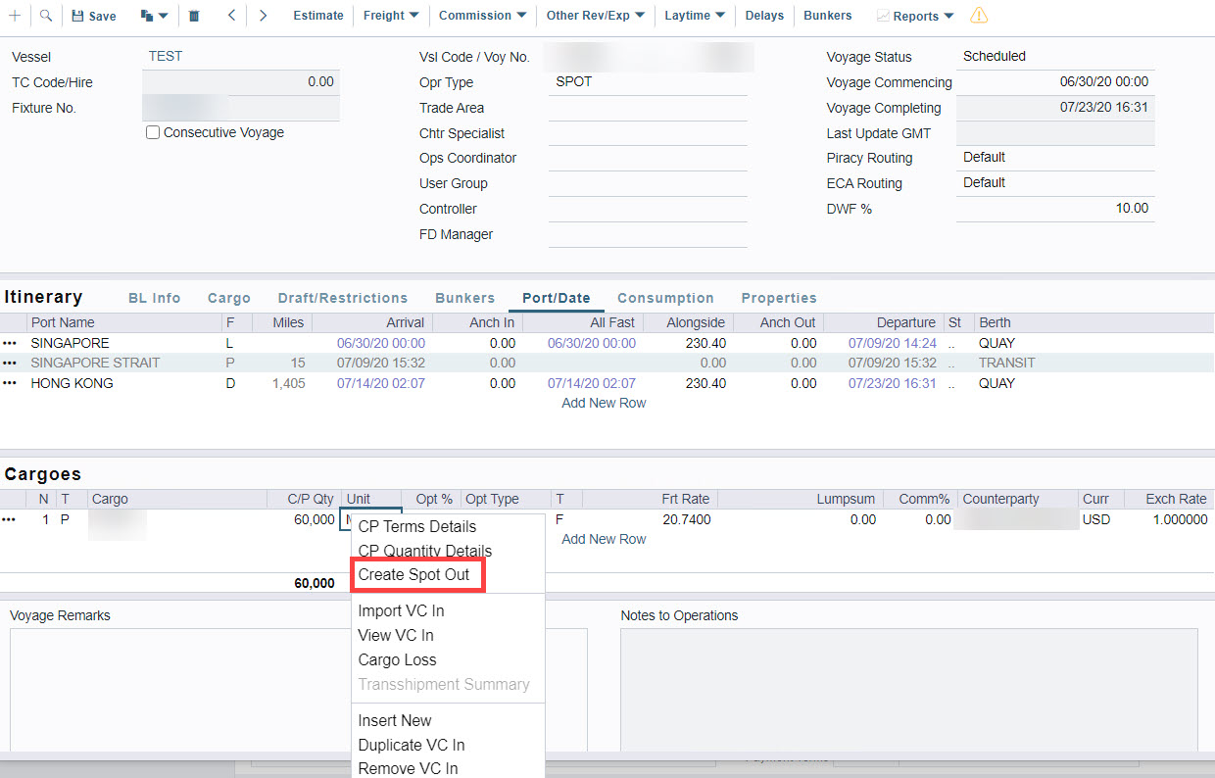Click Add New Row under the itinerary
Screen dimensions: 1215x778
click(x=604, y=403)
